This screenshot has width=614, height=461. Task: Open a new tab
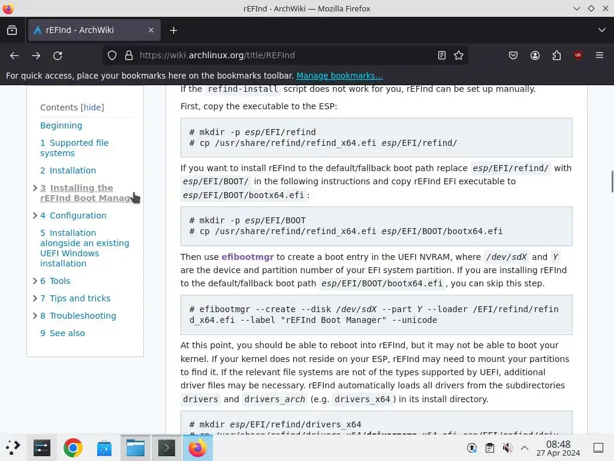(173, 30)
